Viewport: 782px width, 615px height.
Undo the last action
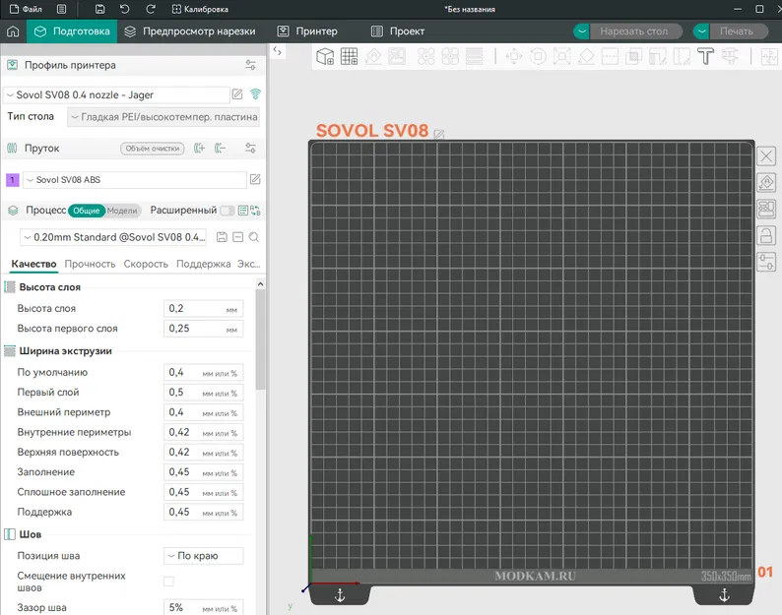[125, 9]
